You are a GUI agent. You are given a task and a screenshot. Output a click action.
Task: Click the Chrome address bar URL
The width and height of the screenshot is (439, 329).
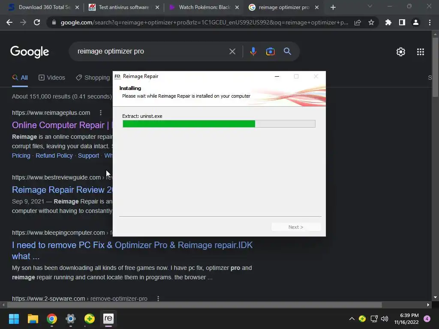tap(204, 22)
